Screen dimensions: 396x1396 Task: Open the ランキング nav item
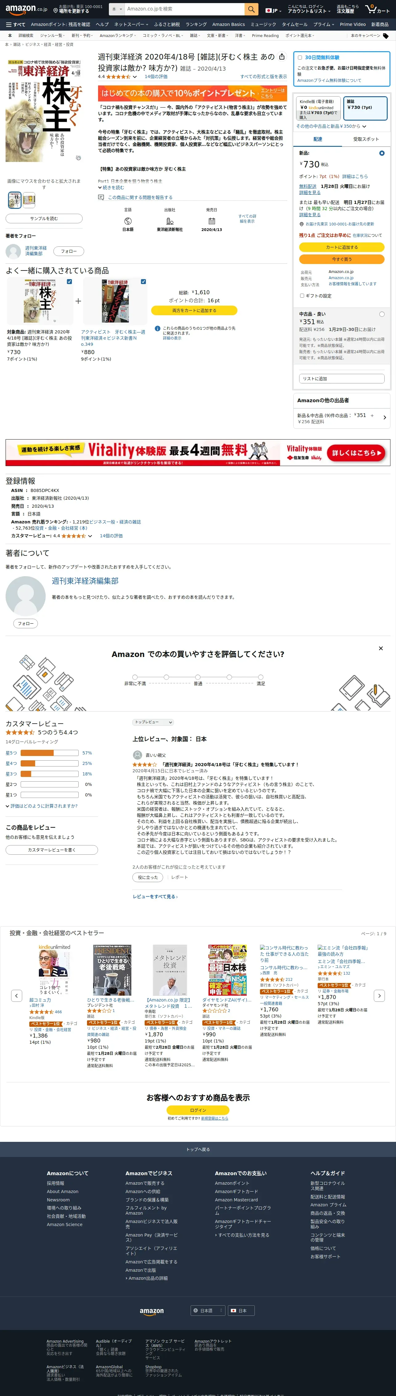click(196, 24)
